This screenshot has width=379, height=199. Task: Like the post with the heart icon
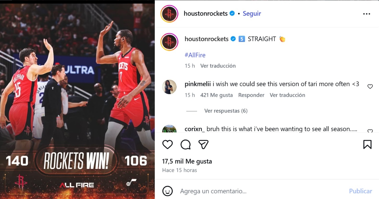(167, 145)
